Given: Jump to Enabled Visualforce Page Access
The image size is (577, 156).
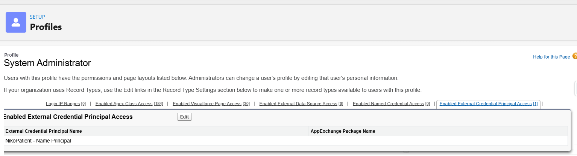Looking at the screenshot, I should point(211,104).
